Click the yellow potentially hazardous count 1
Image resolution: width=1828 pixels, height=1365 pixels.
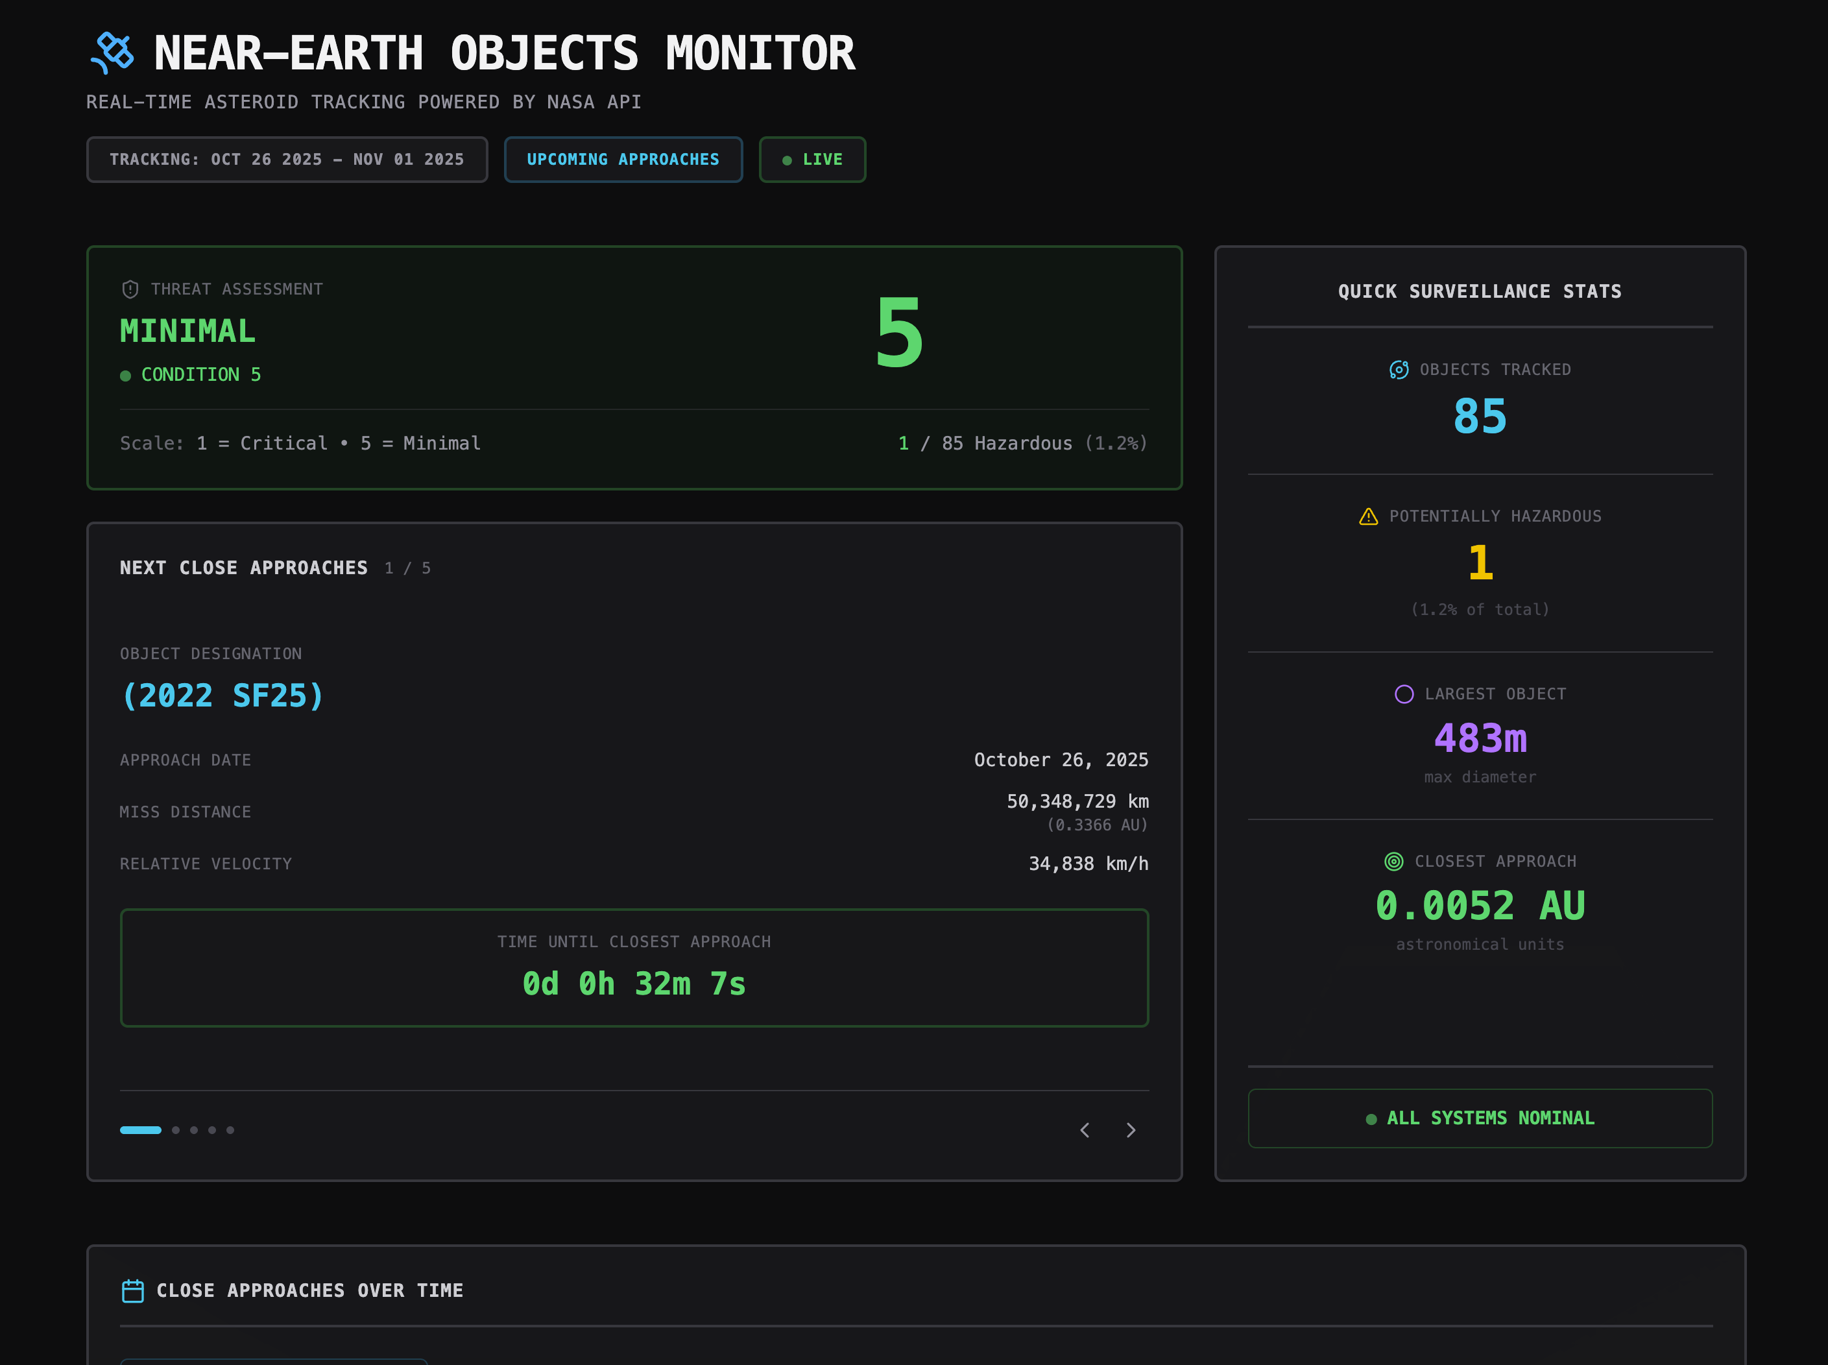pyautogui.click(x=1480, y=562)
